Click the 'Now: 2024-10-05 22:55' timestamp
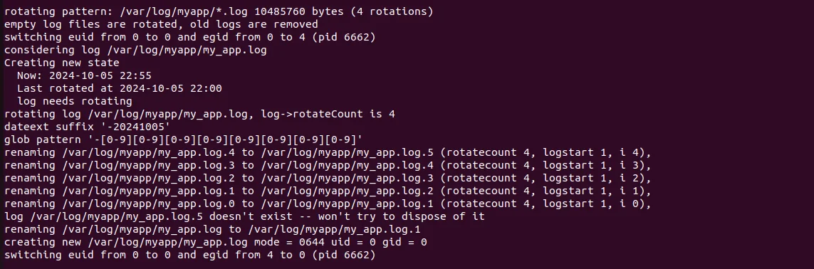This screenshot has height=269, width=814. 84,75
